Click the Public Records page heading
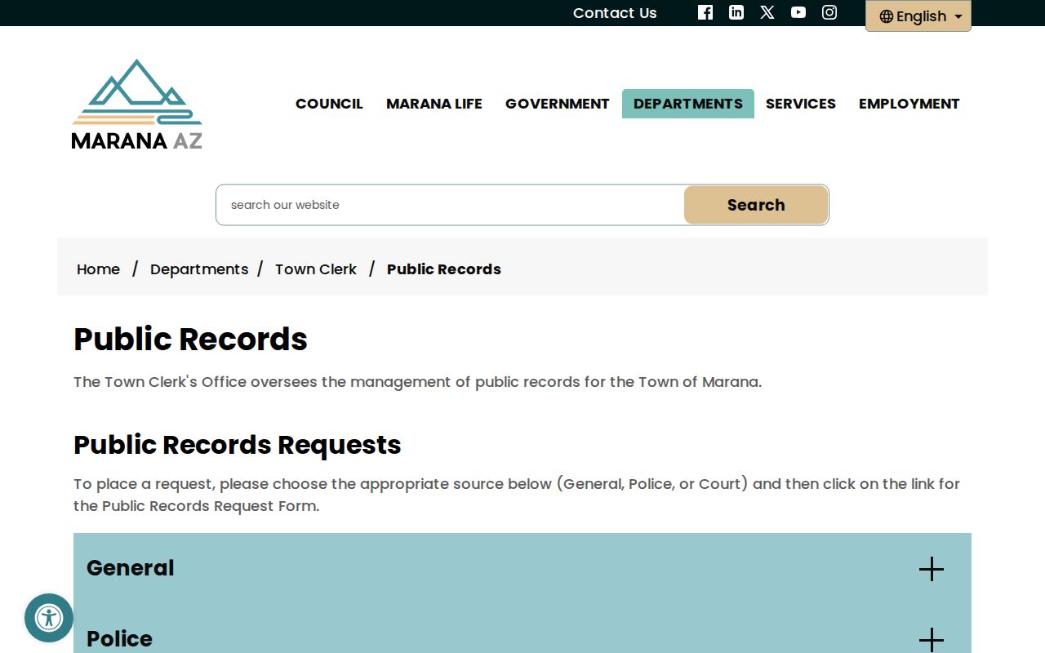Image resolution: width=1045 pixels, height=653 pixels. pos(190,340)
